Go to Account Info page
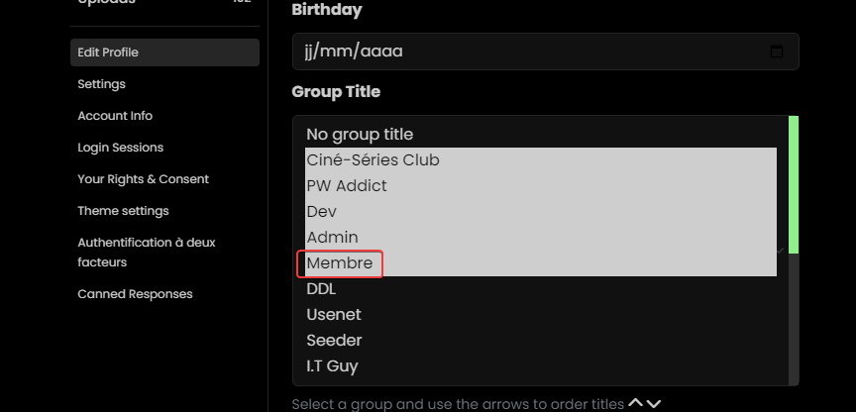 click(x=115, y=116)
